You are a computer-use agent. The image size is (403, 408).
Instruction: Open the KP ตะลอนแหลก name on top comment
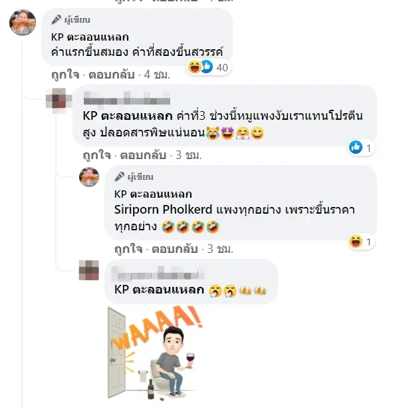coord(90,37)
